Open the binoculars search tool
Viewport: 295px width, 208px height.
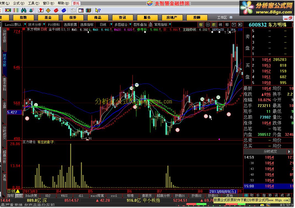(x=24, y=10)
